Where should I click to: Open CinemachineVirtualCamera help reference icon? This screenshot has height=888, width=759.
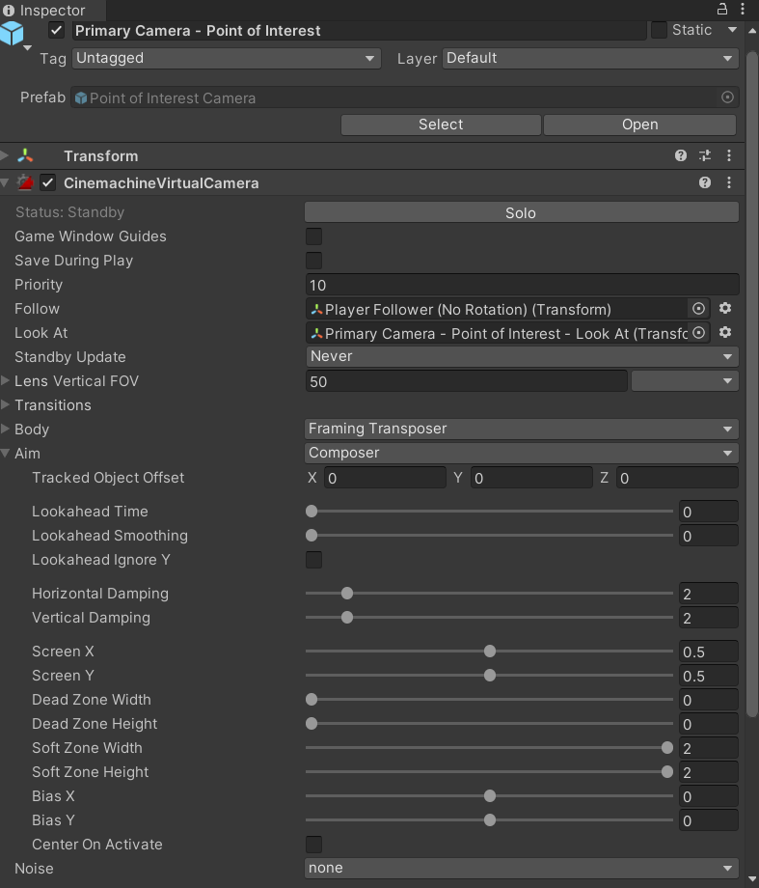point(705,182)
